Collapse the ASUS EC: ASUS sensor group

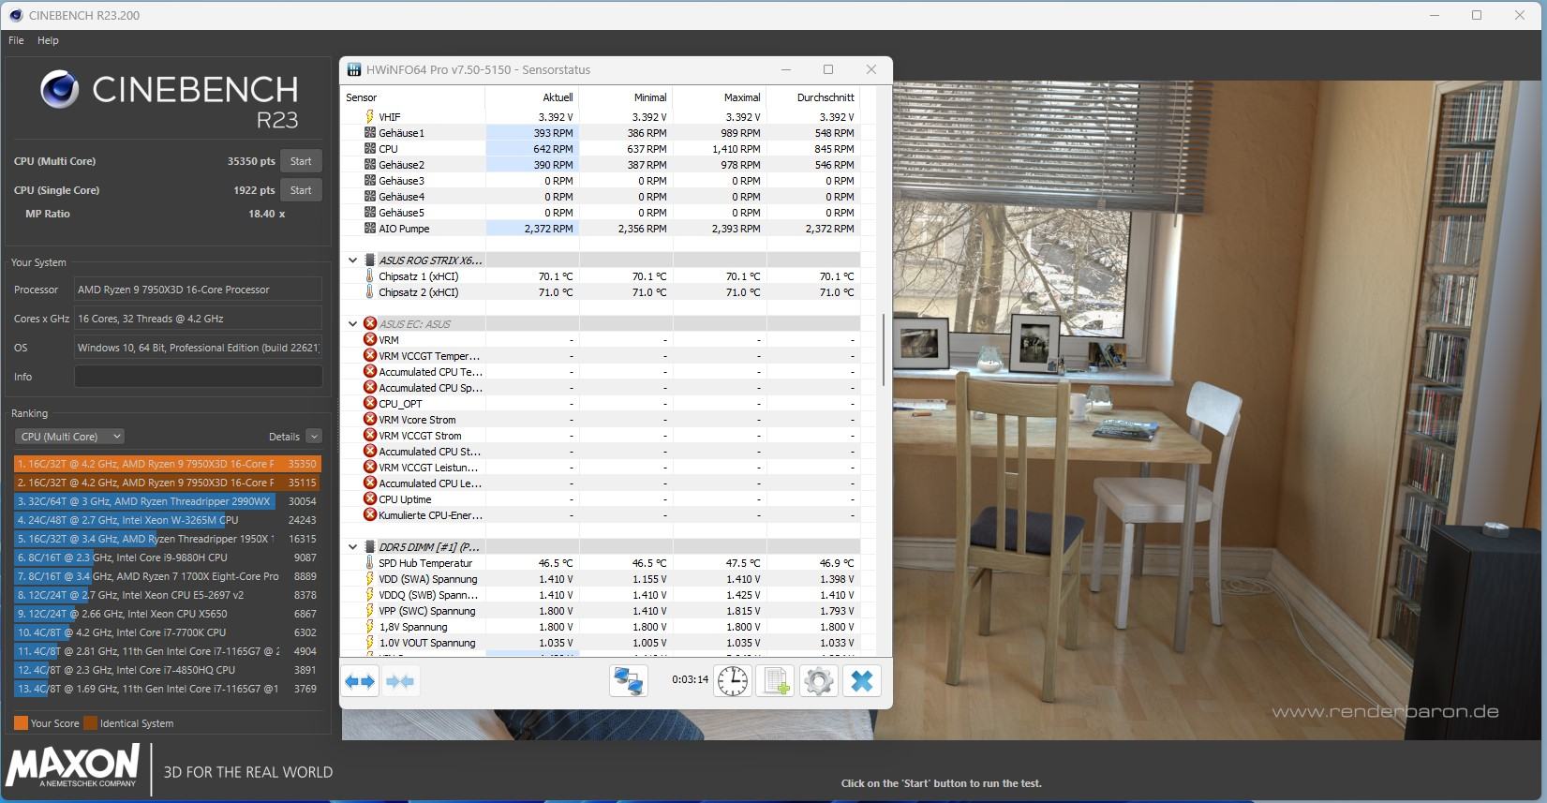(353, 324)
